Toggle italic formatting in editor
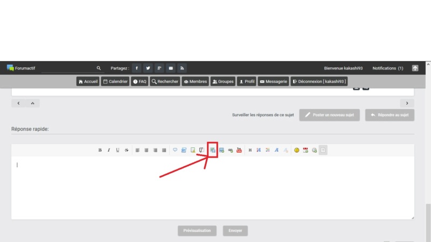The image size is (431, 242). (x=109, y=150)
